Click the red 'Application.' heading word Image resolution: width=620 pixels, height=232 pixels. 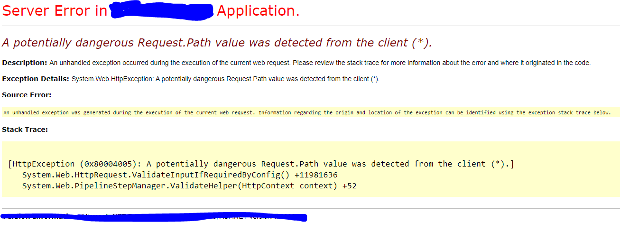258,11
